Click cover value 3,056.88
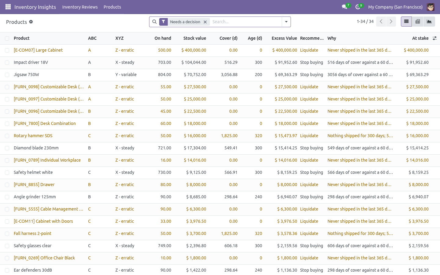Image resolution: width=440 pixels, height=275 pixels. pyautogui.click(x=229, y=75)
